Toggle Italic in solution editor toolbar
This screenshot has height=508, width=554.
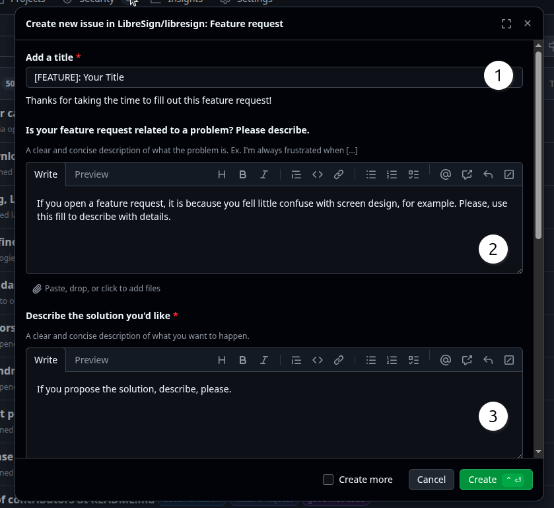pos(264,360)
